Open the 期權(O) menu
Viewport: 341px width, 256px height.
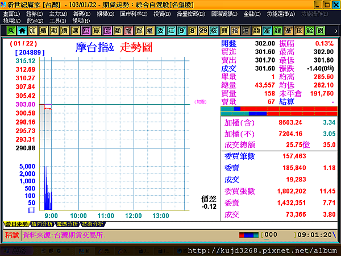[x=105, y=14]
